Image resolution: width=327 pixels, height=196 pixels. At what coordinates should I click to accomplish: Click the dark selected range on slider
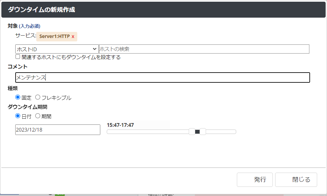(x=197, y=132)
